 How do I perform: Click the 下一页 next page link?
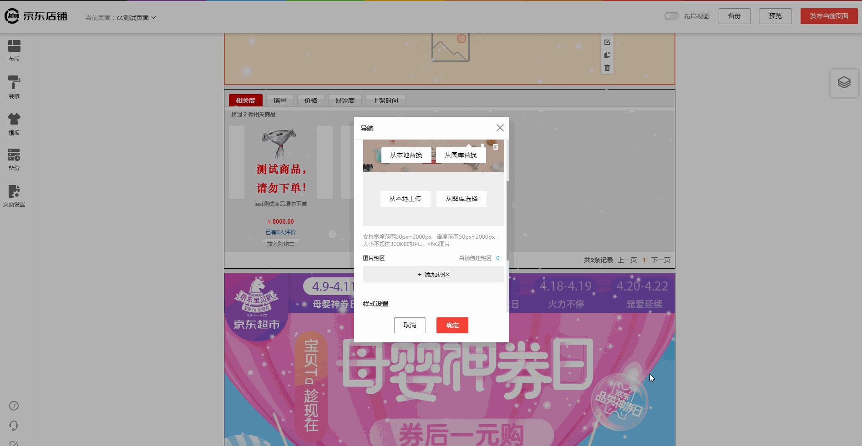(x=661, y=260)
